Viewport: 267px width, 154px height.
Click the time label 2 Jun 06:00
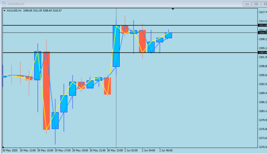[166, 151]
